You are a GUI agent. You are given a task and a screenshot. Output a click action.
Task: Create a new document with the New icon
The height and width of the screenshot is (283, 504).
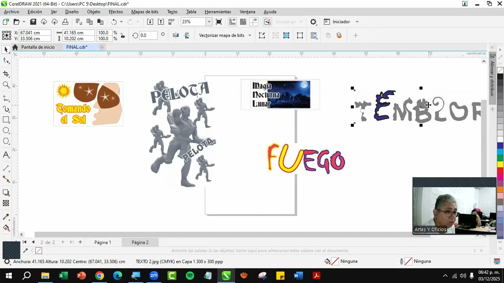tap(6, 22)
